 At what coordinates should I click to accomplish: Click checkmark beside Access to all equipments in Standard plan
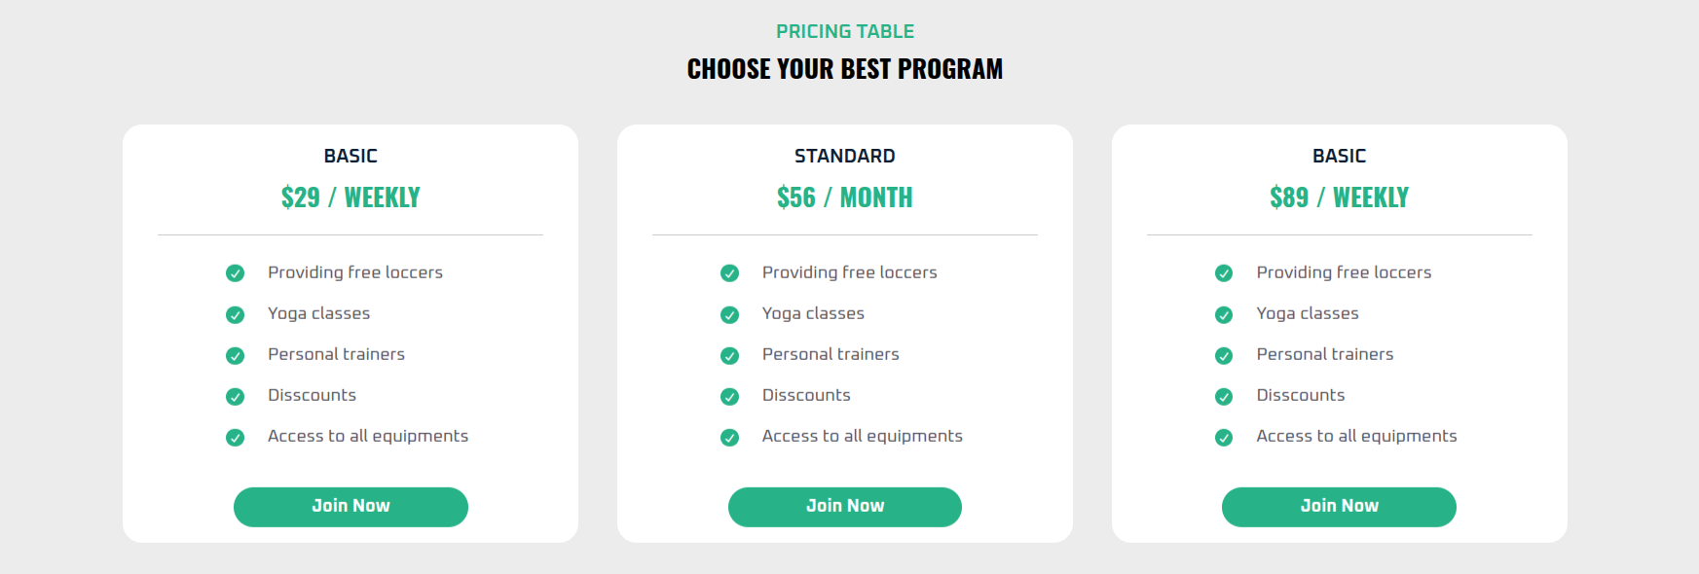coord(729,437)
